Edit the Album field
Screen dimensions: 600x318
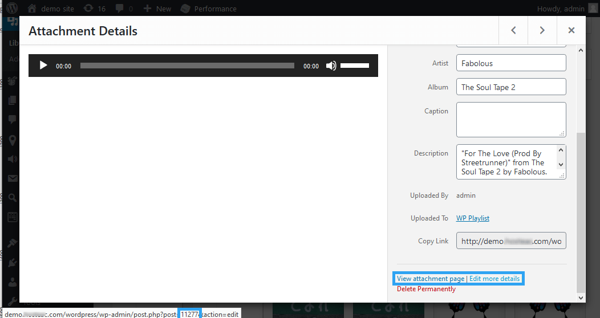511,87
